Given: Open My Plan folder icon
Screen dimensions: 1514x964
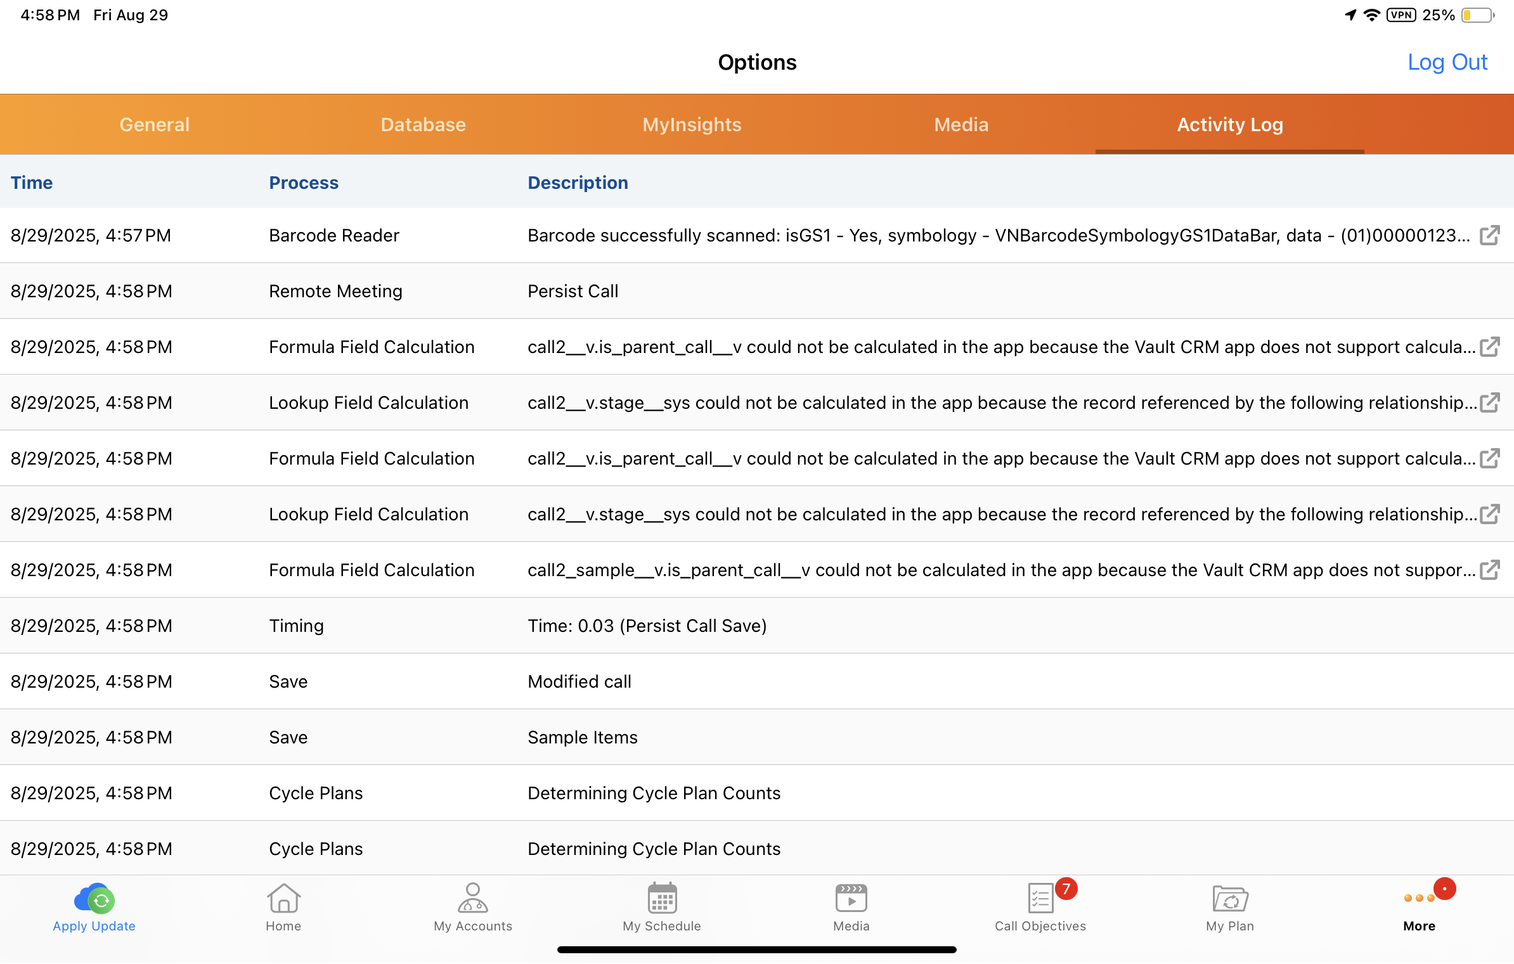Looking at the screenshot, I should 1229,899.
